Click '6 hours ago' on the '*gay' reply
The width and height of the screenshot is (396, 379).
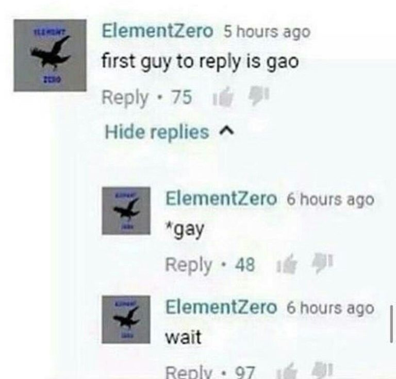click(331, 200)
